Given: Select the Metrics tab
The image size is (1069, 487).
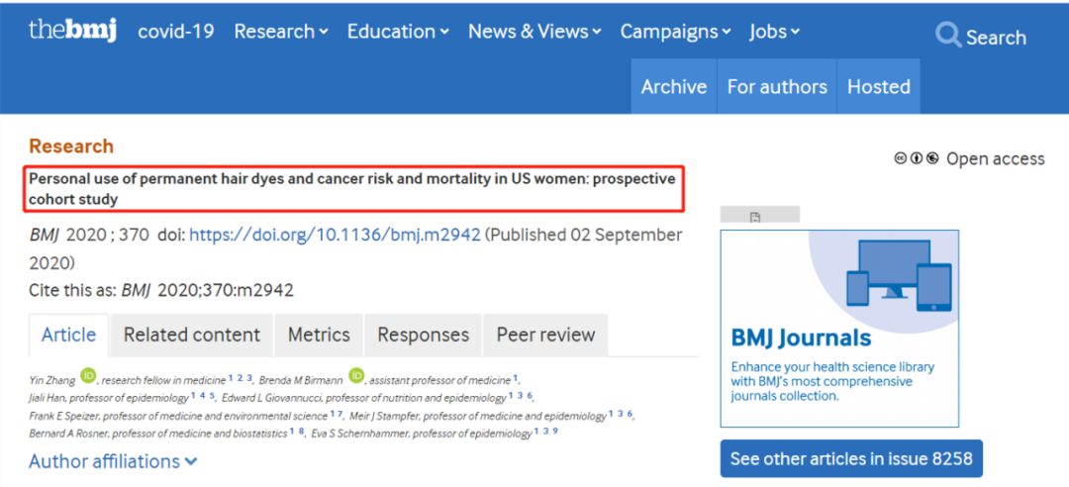Looking at the screenshot, I should coord(319,335).
